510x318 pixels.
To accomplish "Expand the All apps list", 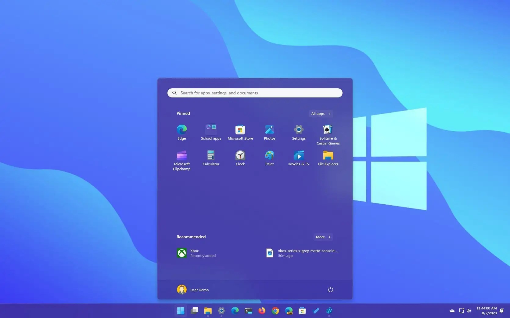I will coord(320,113).
